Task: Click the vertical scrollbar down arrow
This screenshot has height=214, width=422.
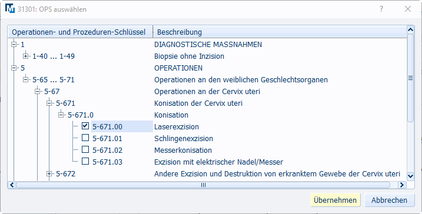Action: click(x=410, y=176)
